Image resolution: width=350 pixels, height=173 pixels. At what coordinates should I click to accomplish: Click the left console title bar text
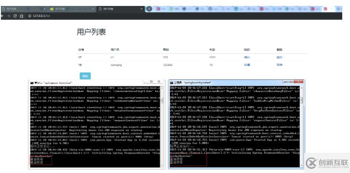[53, 83]
